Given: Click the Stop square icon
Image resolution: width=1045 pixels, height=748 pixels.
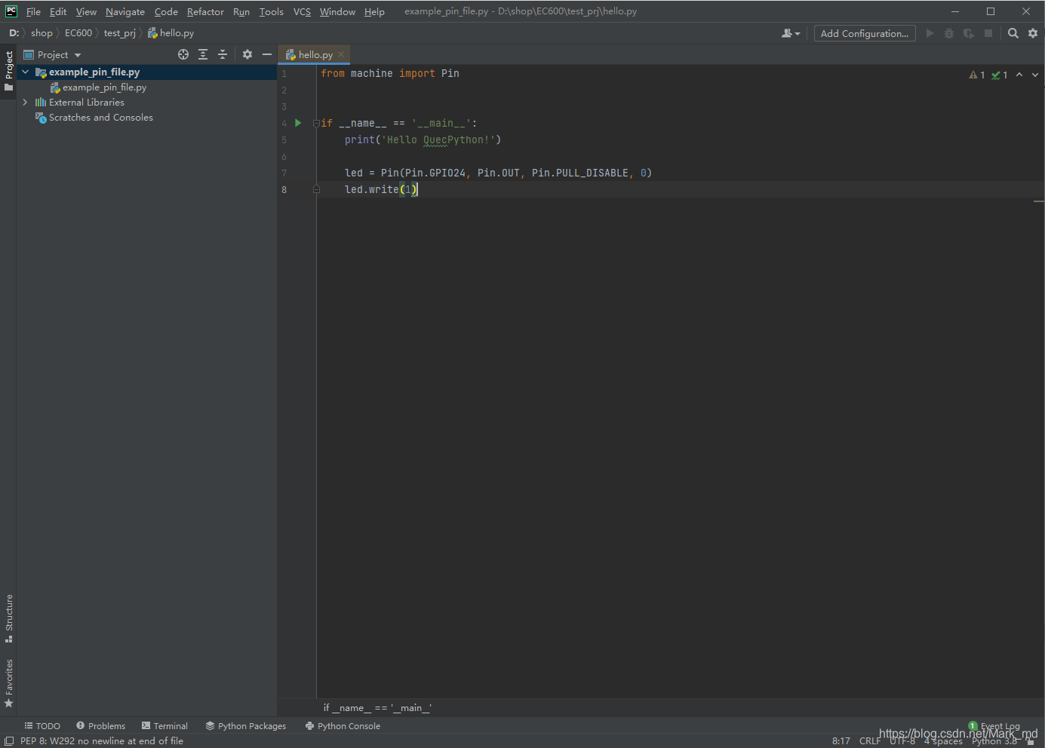Looking at the screenshot, I should [988, 33].
